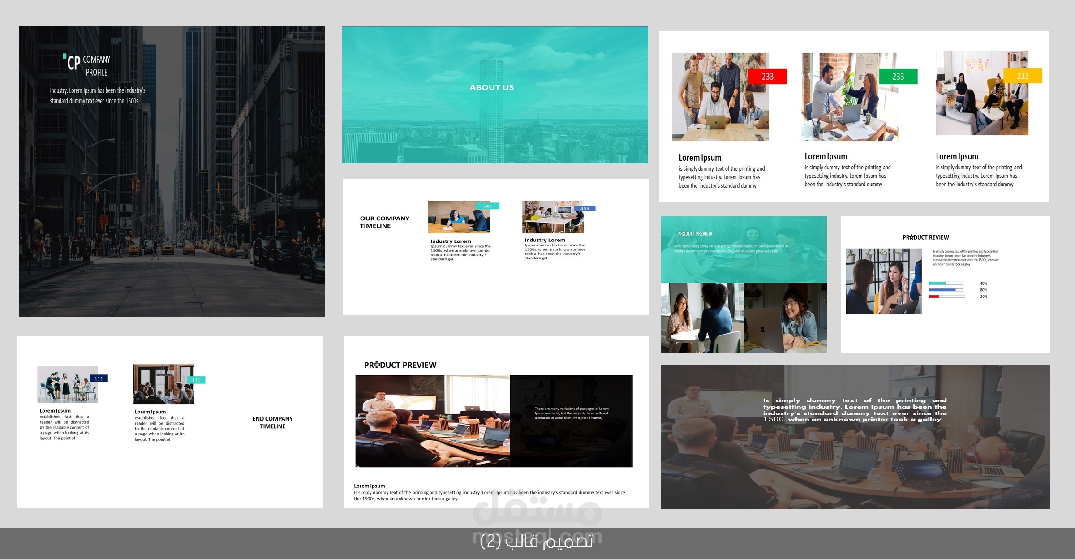Open the ABOUT US slide
The width and height of the screenshot is (1075, 559).
coord(492,87)
